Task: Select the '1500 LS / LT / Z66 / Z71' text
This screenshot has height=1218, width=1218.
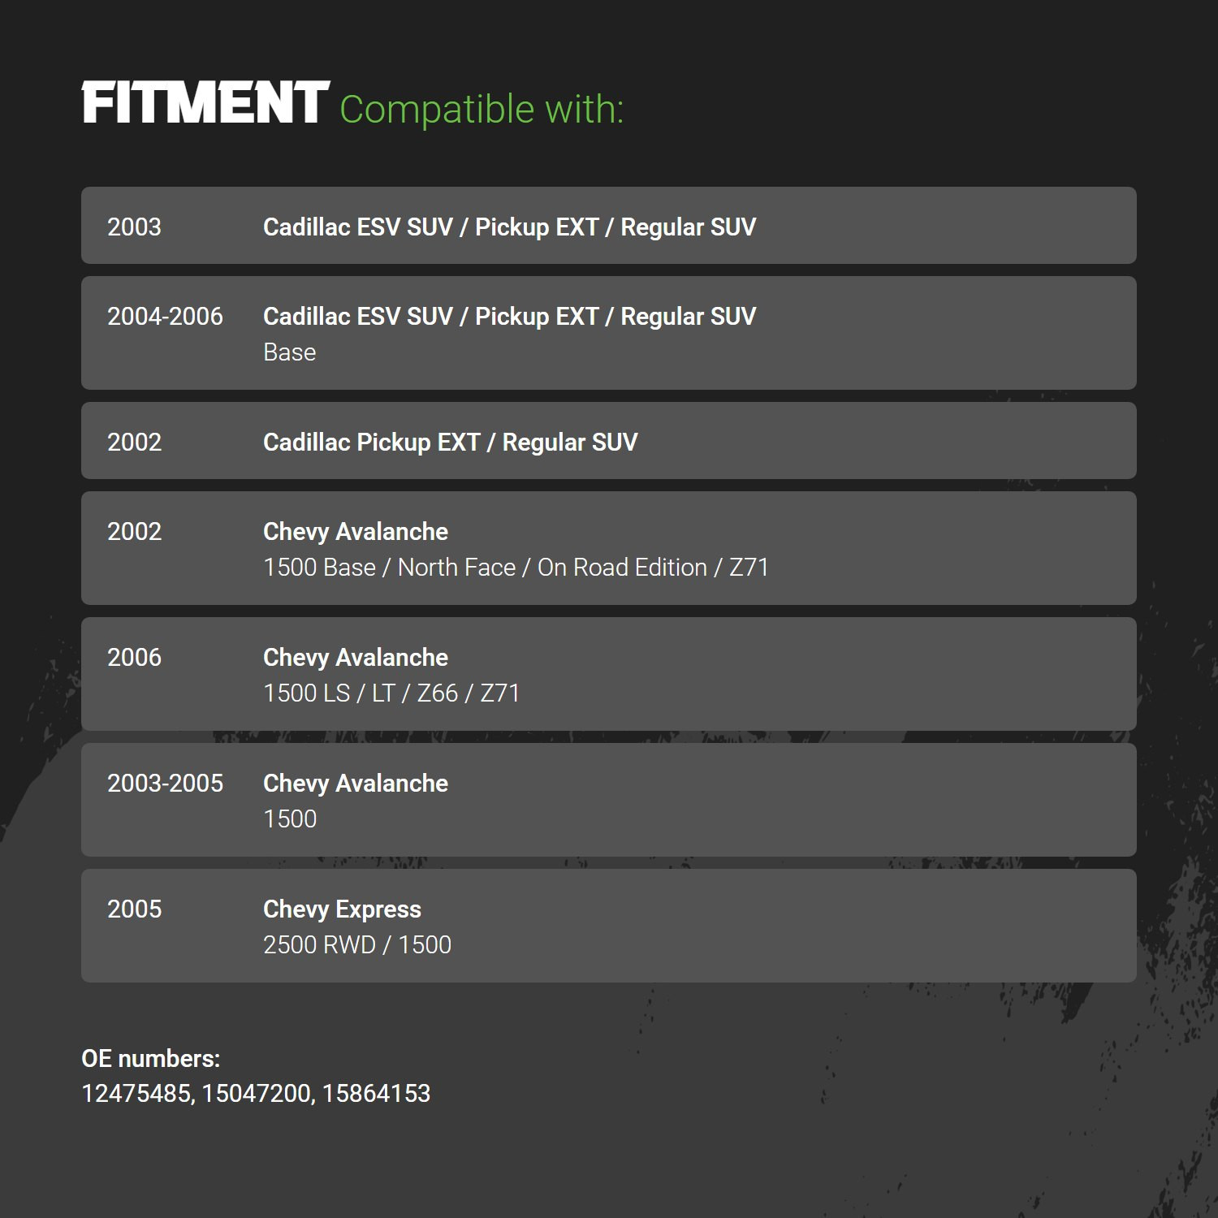Action: pos(391,693)
